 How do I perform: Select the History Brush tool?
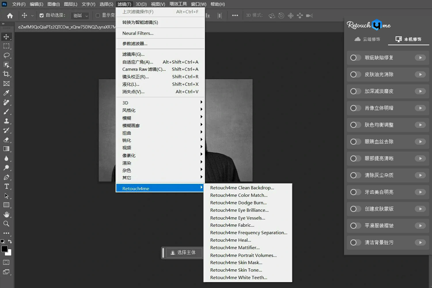[6, 130]
